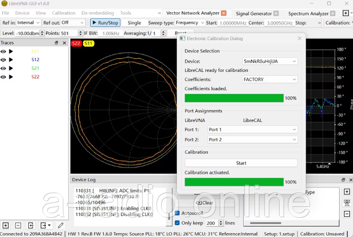
Task: Click marker table horizontal scrollbar
Action: point(266,223)
